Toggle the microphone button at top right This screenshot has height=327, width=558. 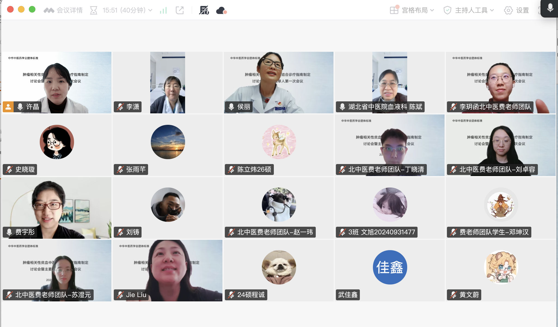tap(550, 8)
